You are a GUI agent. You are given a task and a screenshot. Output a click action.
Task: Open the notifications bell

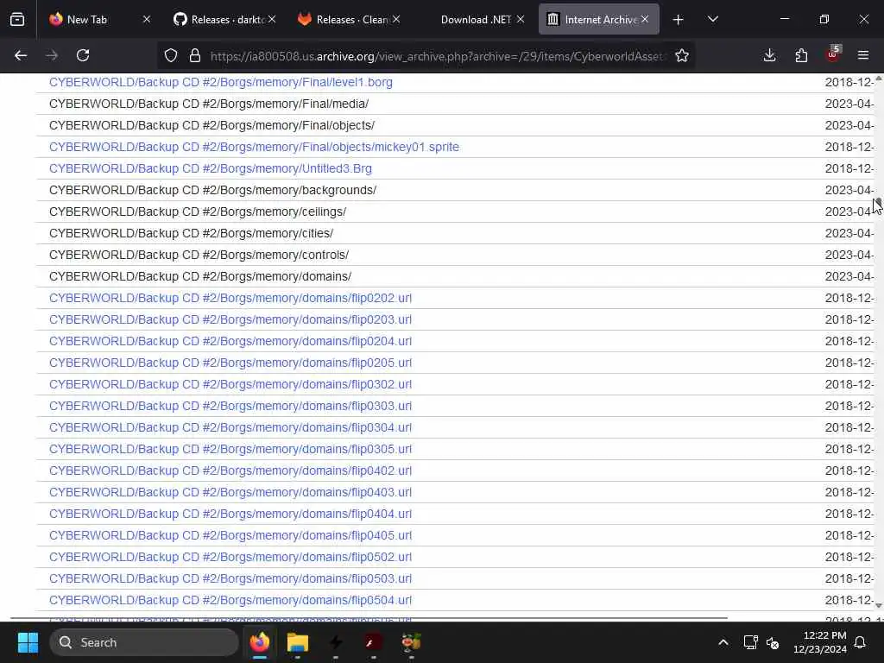[861, 642]
